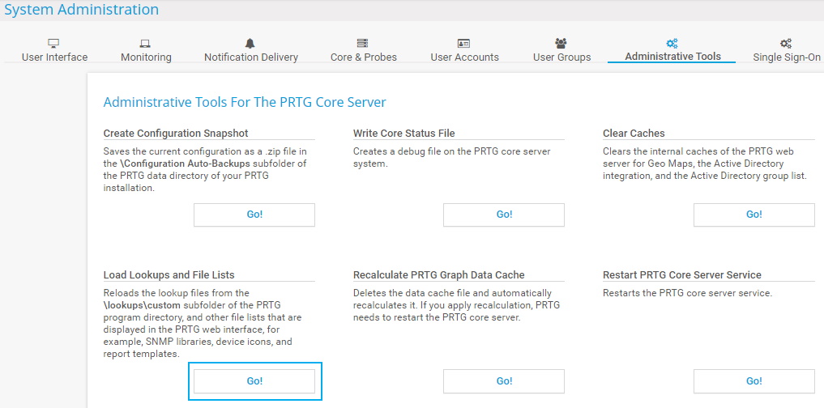Run Clear Caches with its Go! button

(x=754, y=215)
